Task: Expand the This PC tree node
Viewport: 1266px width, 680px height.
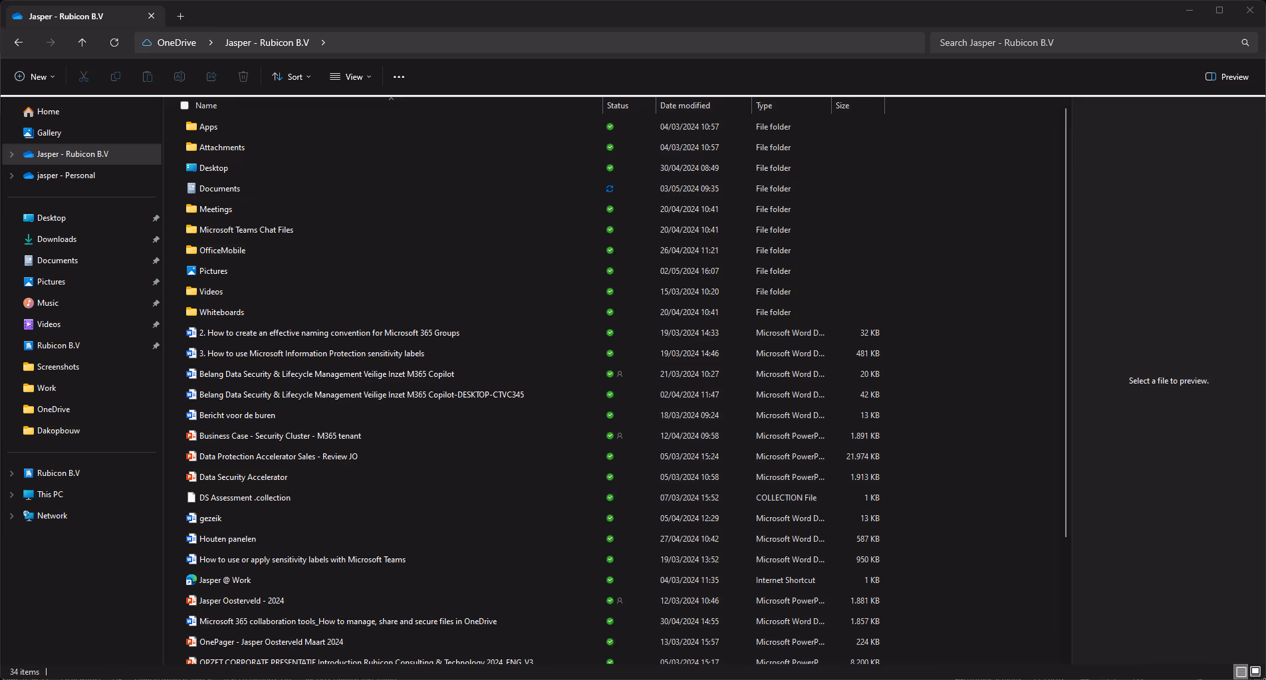Action: [x=12, y=495]
